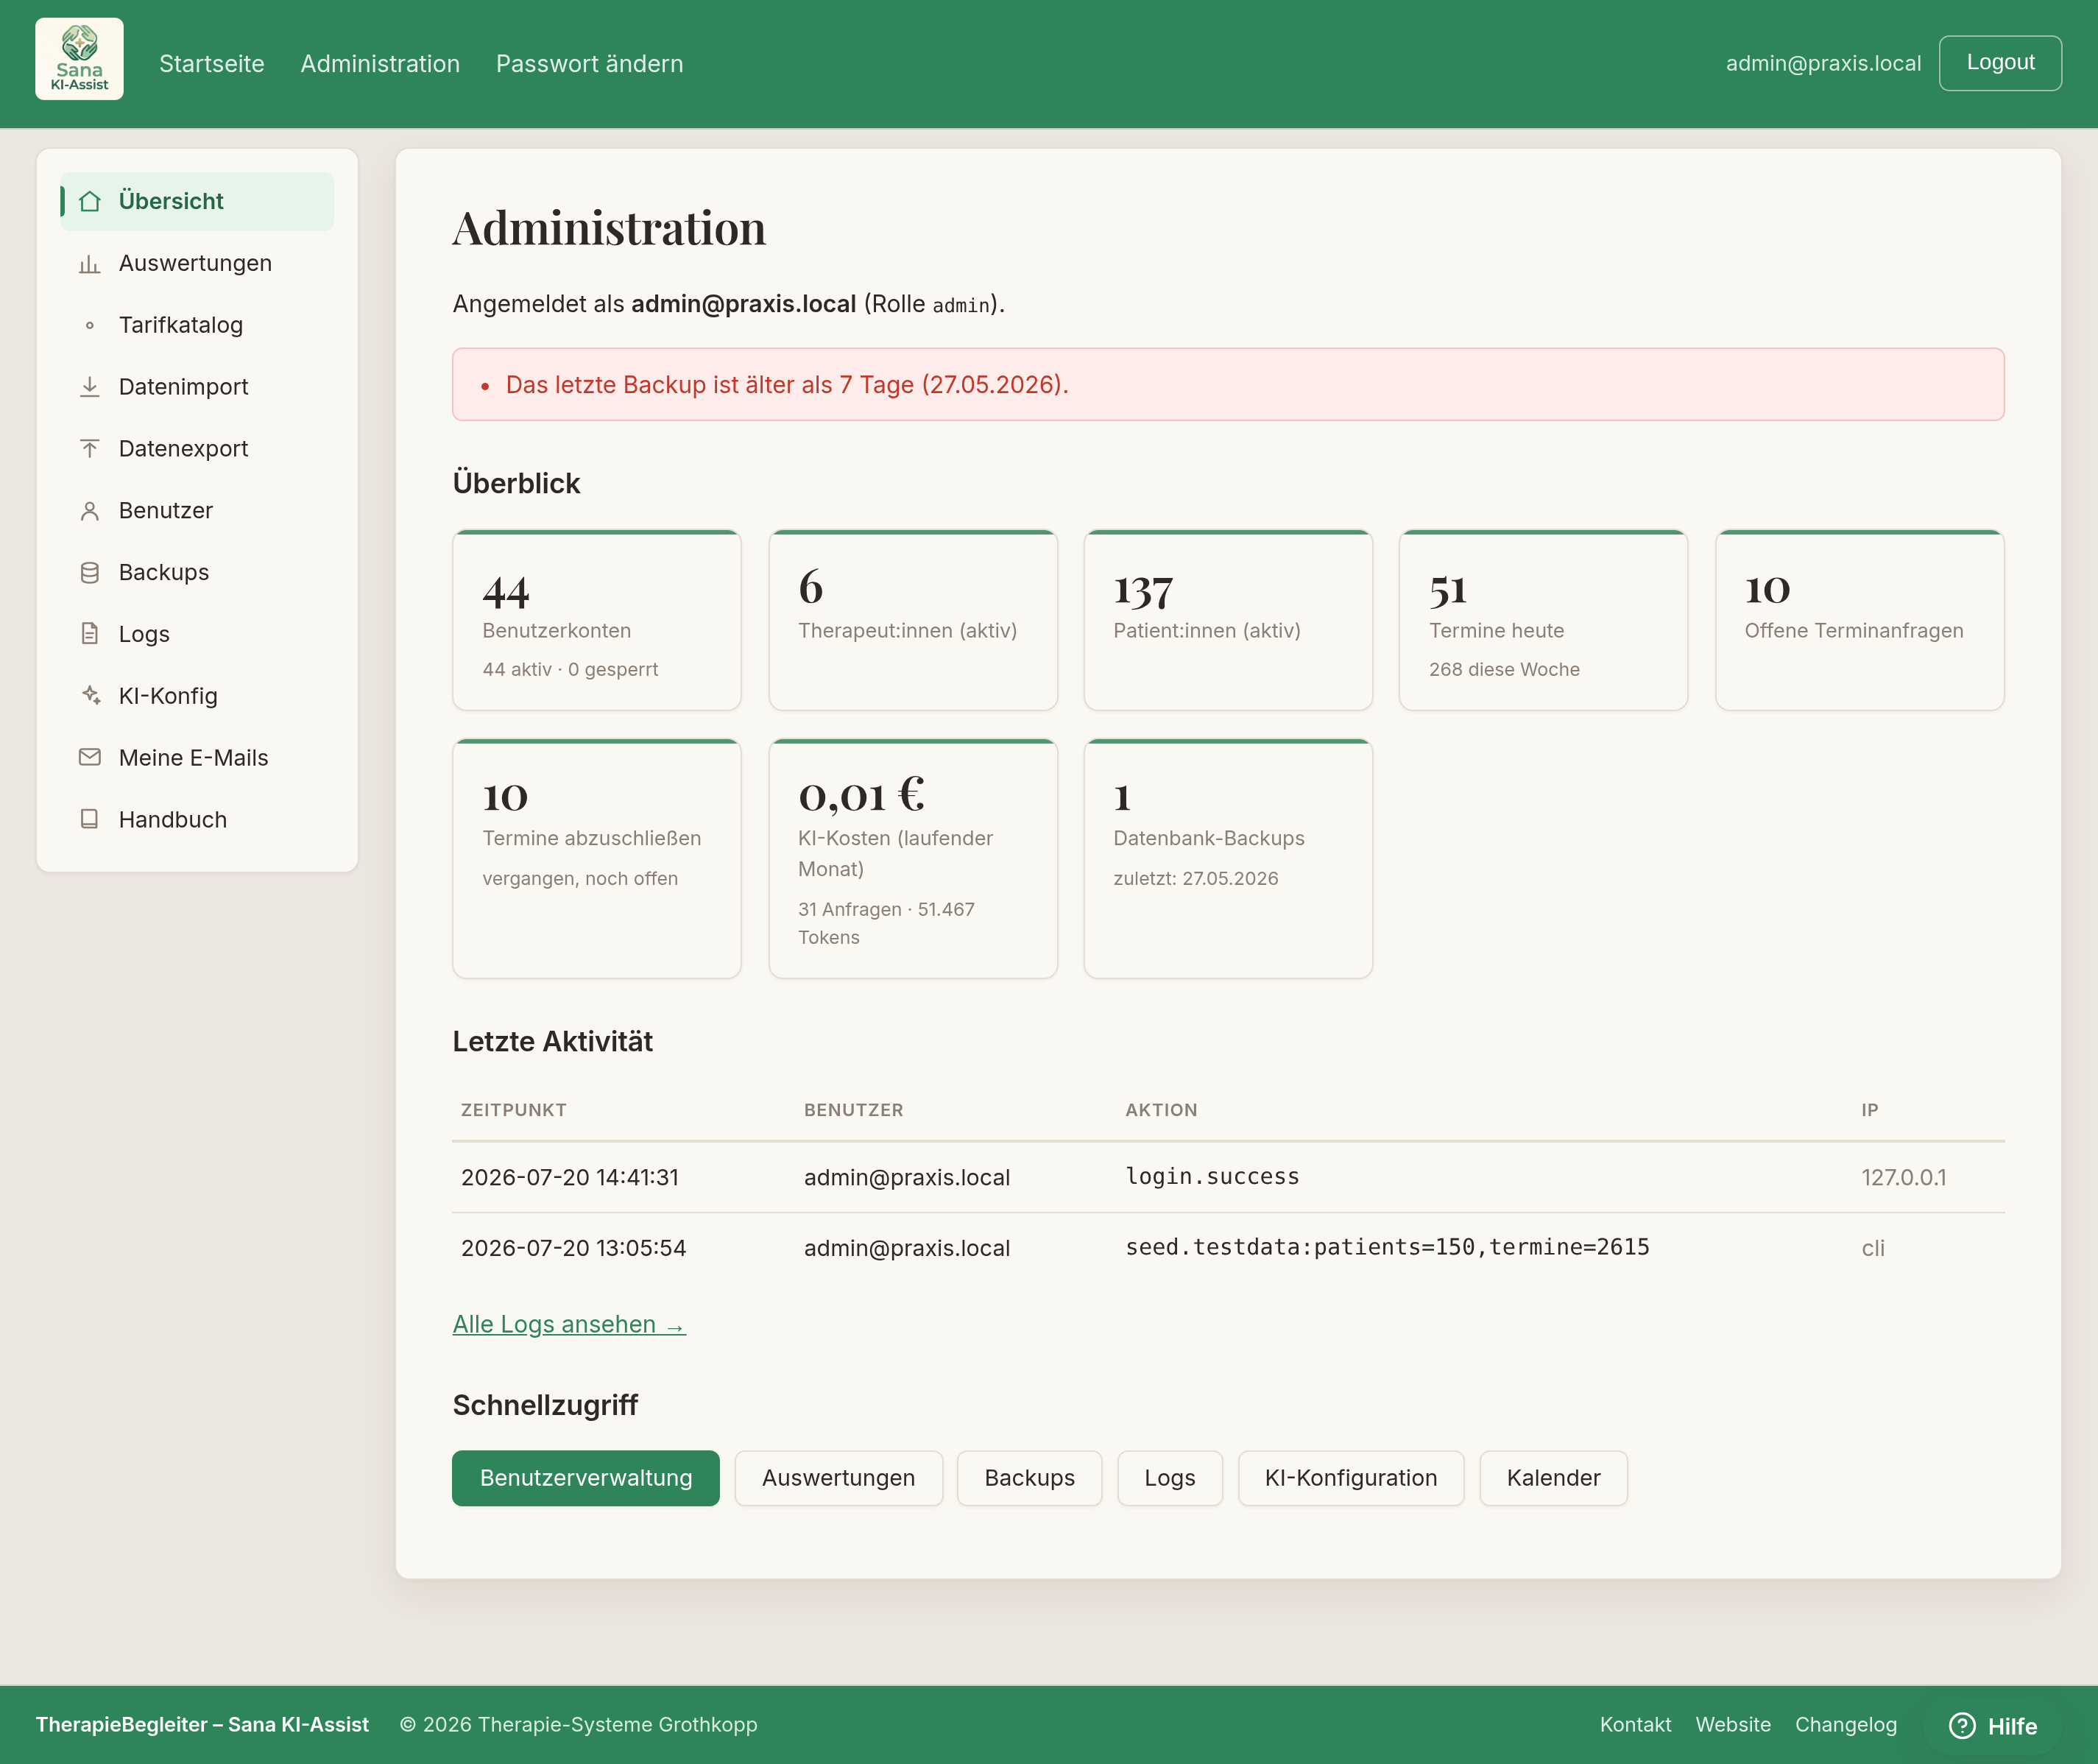
Task: Click the small circle icon beside Tarifkatalog
Action: click(x=90, y=325)
